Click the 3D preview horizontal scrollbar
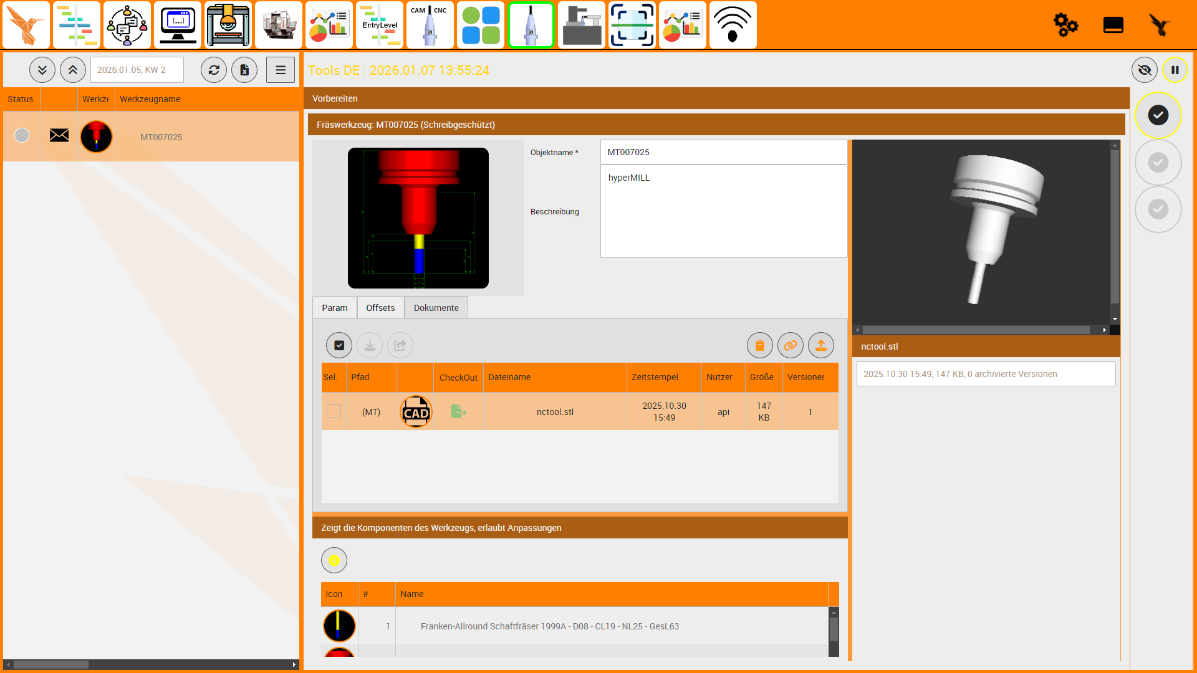Image resolution: width=1197 pixels, height=673 pixels. (x=976, y=330)
